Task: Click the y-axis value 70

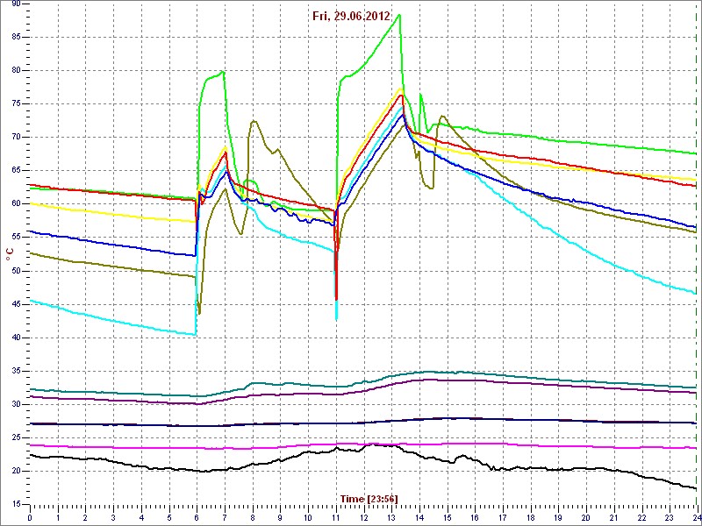Action: click(15, 138)
